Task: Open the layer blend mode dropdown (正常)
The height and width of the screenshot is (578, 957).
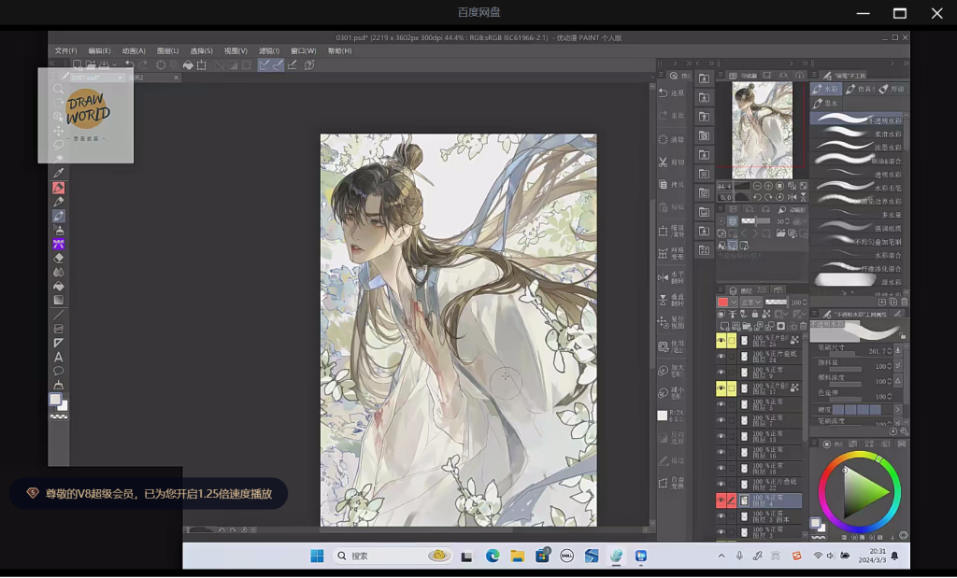Action: point(750,303)
